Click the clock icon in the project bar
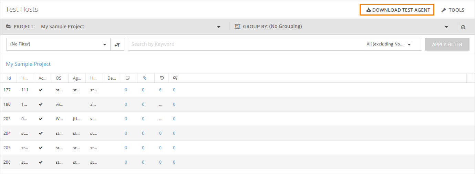 pos(463,27)
